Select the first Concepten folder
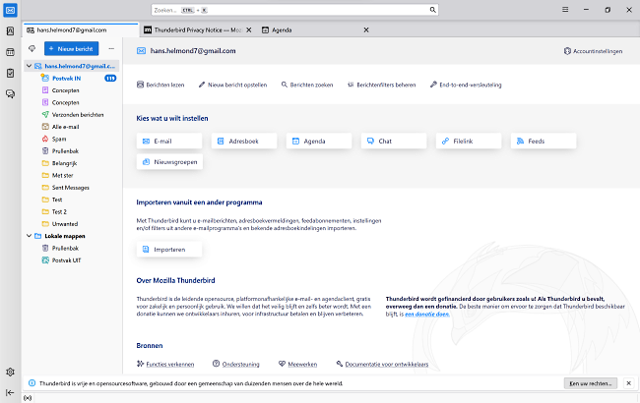The width and height of the screenshot is (640, 403). (x=72, y=90)
